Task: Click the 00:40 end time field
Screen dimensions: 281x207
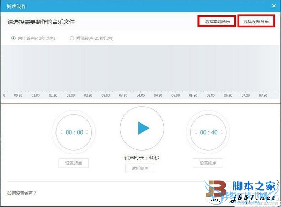Action: coord(208,132)
